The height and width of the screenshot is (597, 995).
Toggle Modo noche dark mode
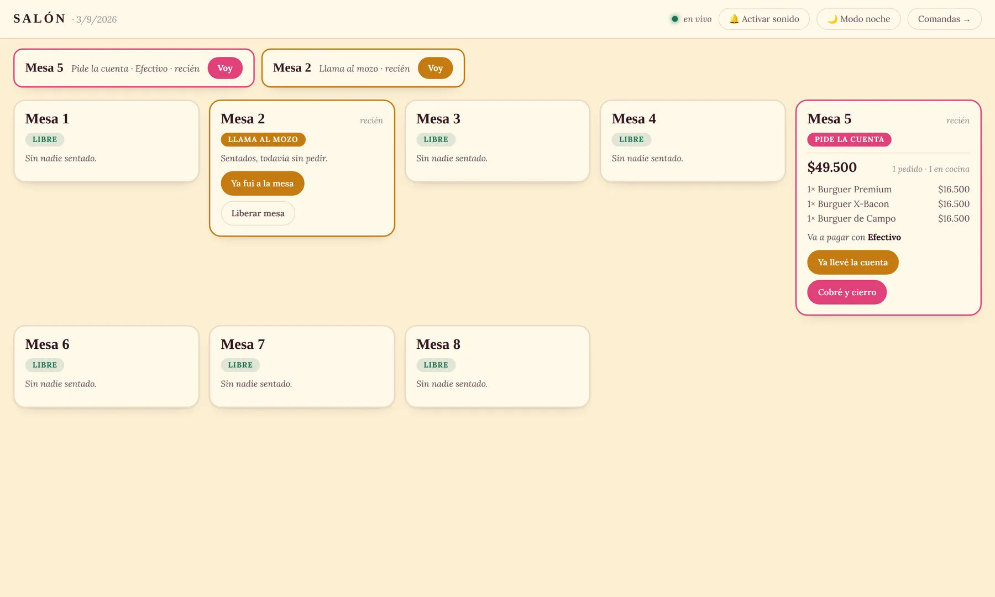pos(858,19)
